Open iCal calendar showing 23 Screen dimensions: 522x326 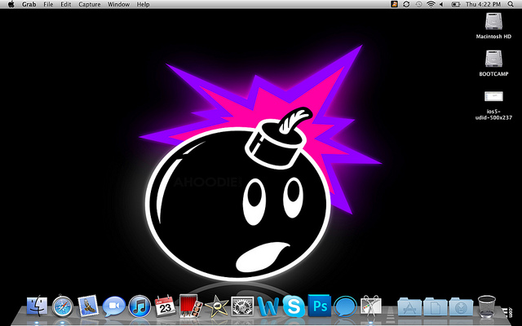(165, 306)
